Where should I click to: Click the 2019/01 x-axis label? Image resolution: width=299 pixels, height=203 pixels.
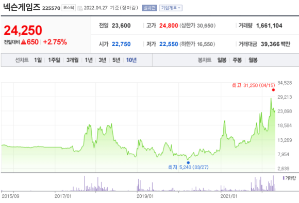click(x=145, y=196)
